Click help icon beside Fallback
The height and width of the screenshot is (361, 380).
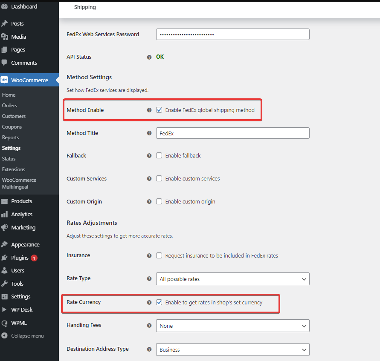149,155
